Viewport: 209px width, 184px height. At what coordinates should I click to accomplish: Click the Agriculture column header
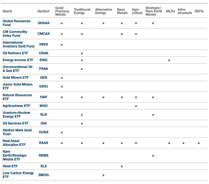click(x=137, y=11)
